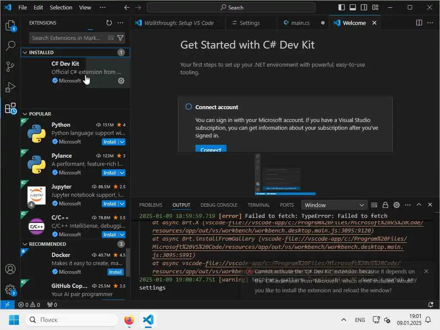Viewport: 440px width, 330px height.
Task: Open editor more actions menu
Action: [x=430, y=23]
